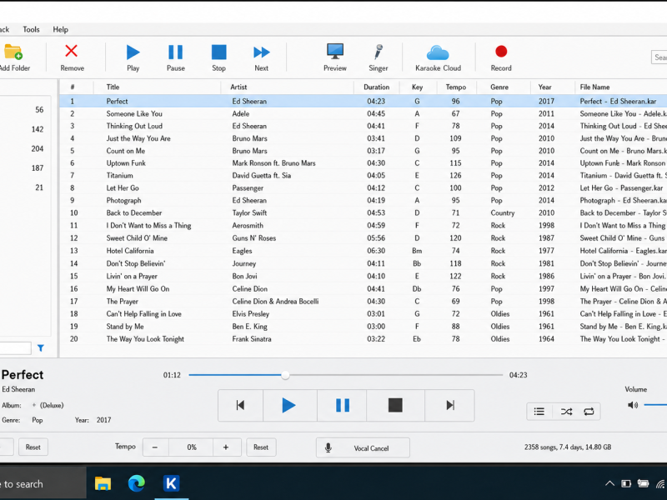The height and width of the screenshot is (500, 667).
Task: Click the blue filter funnel icon
Action: (x=40, y=348)
